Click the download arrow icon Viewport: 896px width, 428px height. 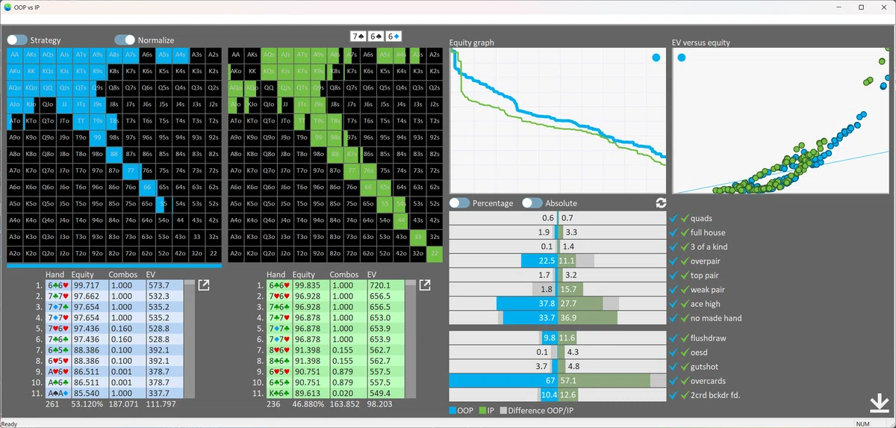pyautogui.click(x=879, y=403)
